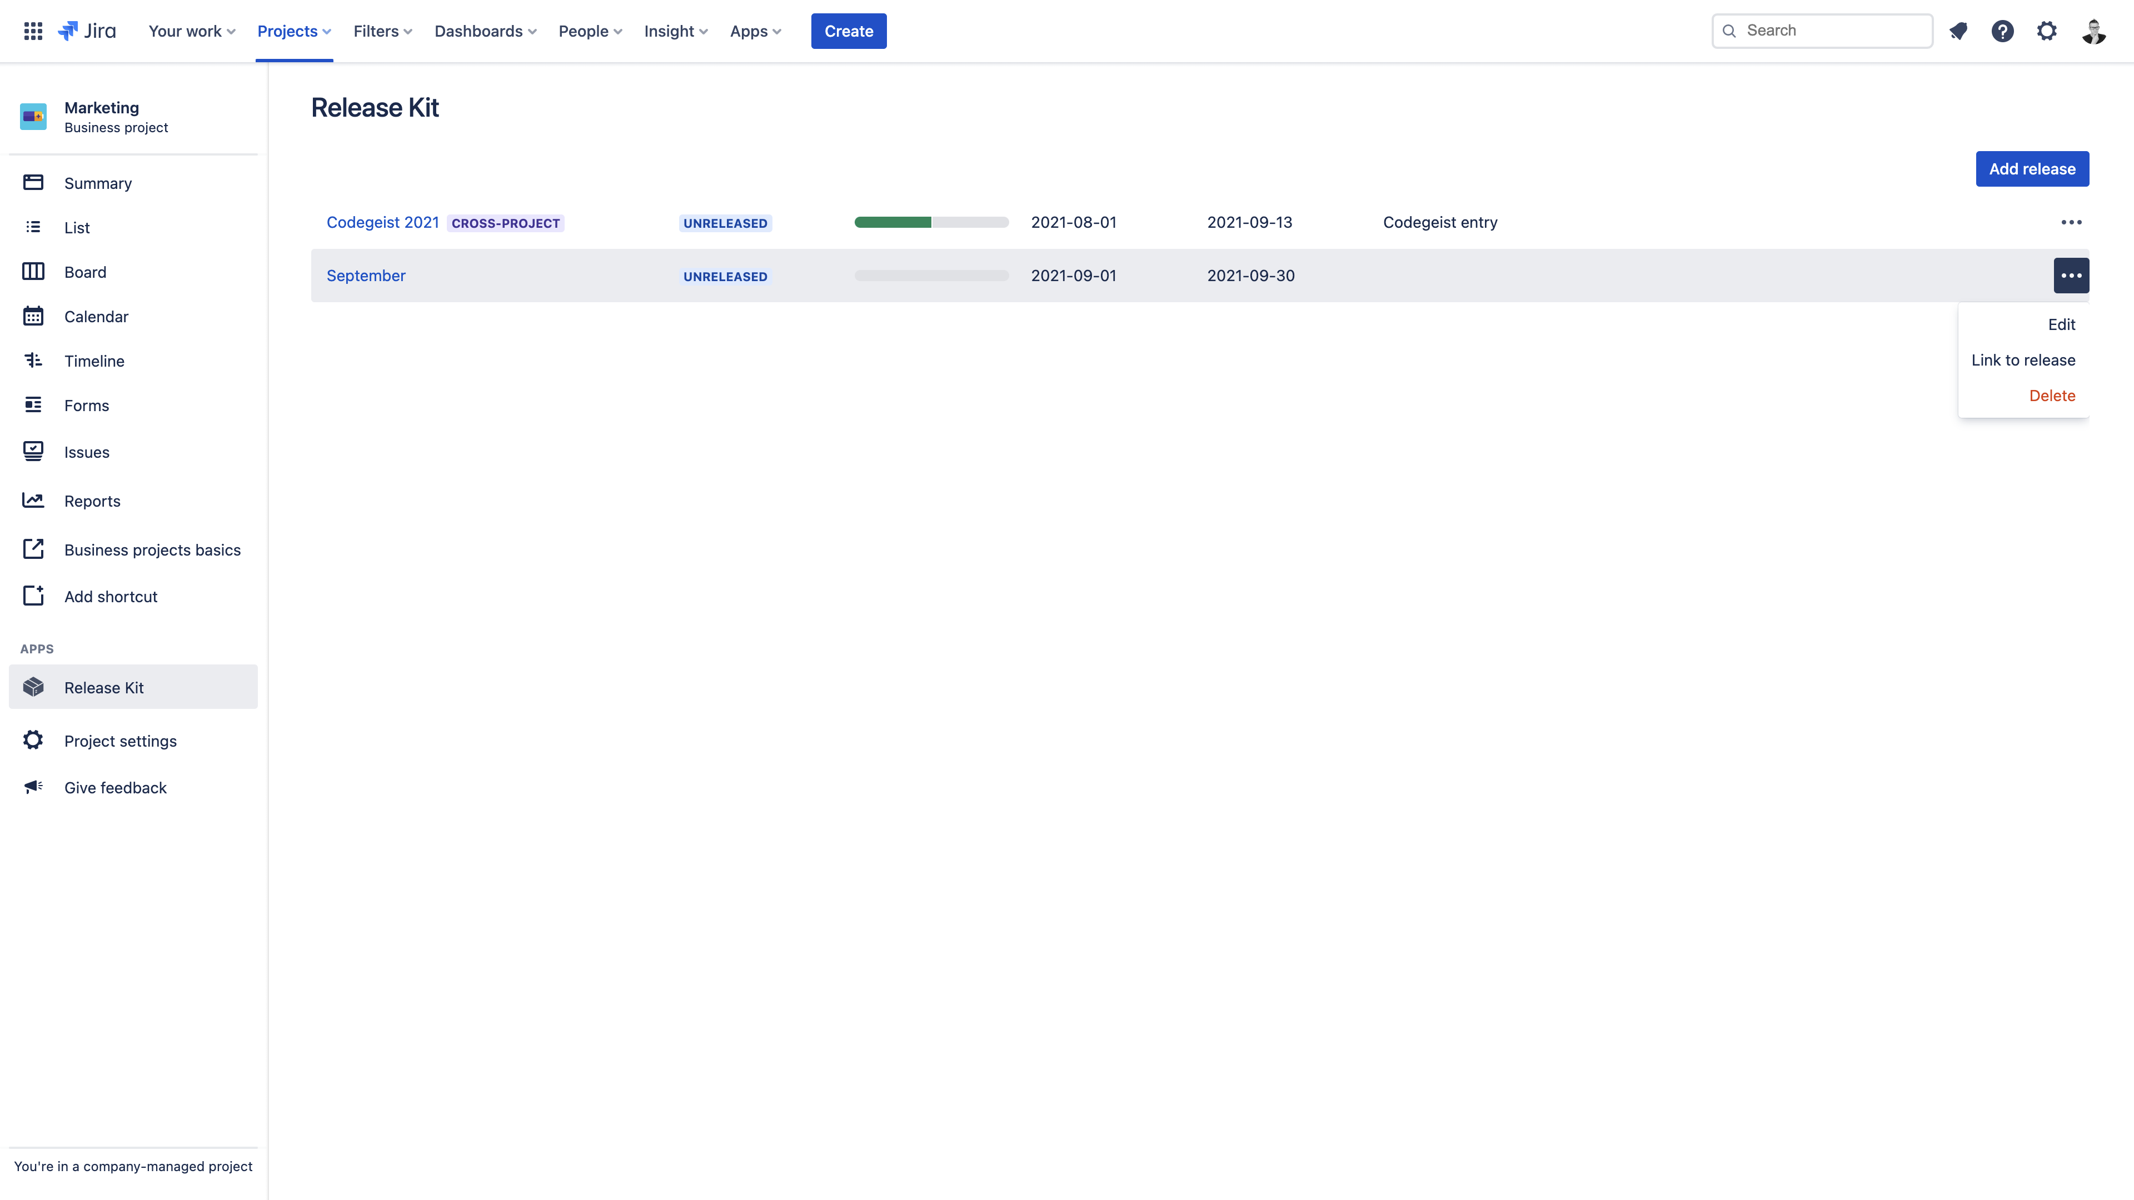Open the help question mark icon

(2002, 32)
